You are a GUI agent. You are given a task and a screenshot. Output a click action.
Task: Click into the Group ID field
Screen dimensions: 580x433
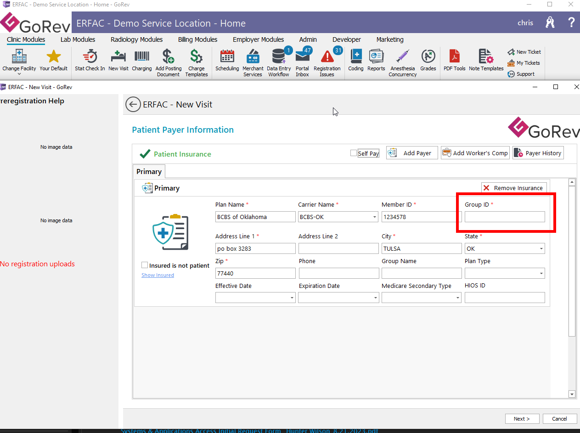click(505, 217)
